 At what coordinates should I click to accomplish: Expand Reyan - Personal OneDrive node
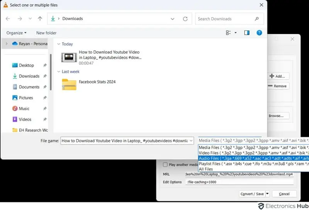click(x=7, y=44)
